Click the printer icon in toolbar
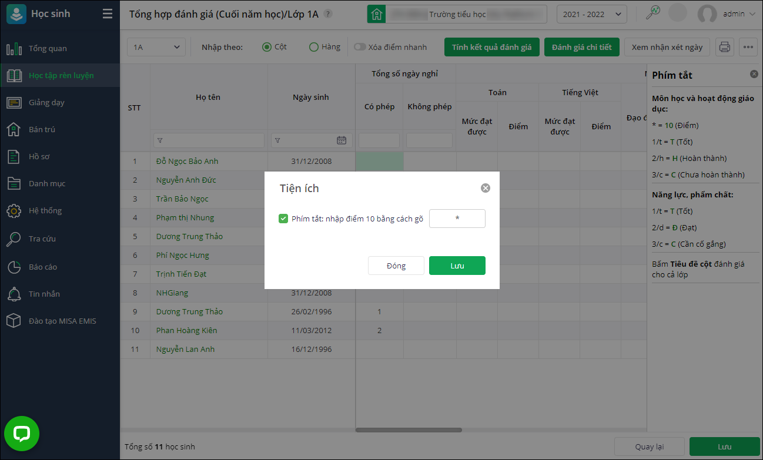763x460 pixels. (x=725, y=47)
